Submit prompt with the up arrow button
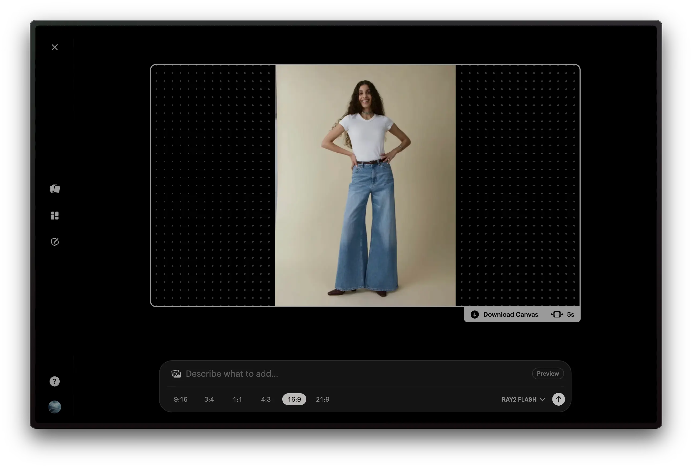Screen dimensions: 692x468 pyautogui.click(x=558, y=399)
